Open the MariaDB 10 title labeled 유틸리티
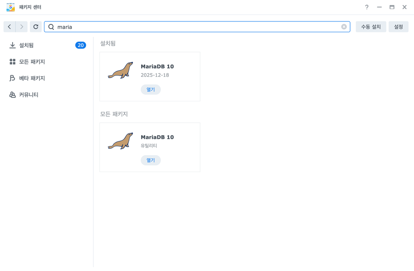The image size is (414, 271). [x=157, y=137]
